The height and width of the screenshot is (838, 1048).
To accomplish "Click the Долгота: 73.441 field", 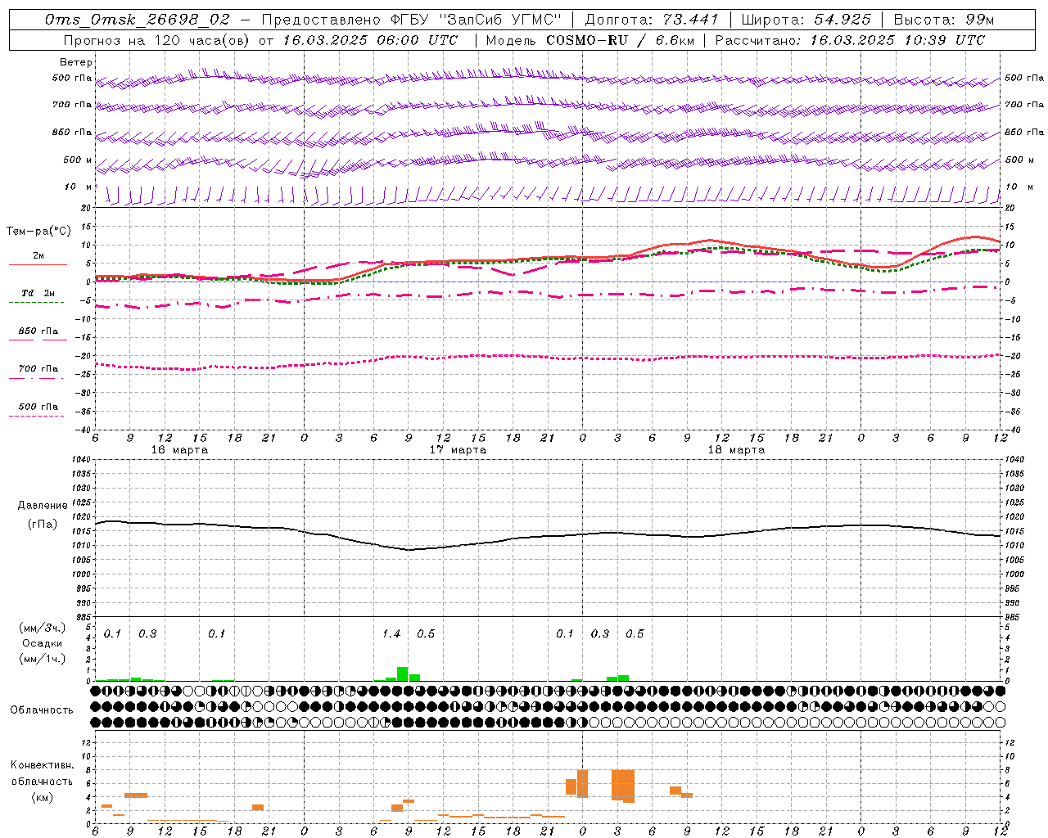I will pos(652,19).
